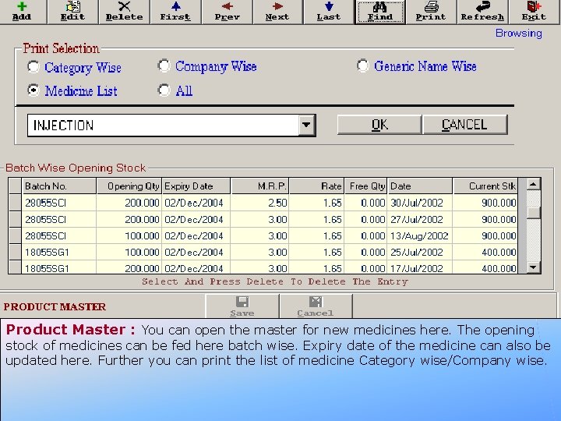This screenshot has height=421, width=561.
Task: Click the CANCEL print selection button
Action: (x=464, y=125)
